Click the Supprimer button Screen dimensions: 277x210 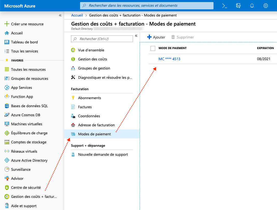click(183, 37)
